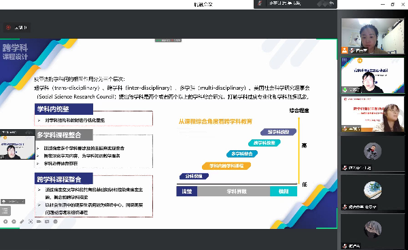408x250 pixels.
Task: Click the fourth participant avatar tile
Action: 373,154
